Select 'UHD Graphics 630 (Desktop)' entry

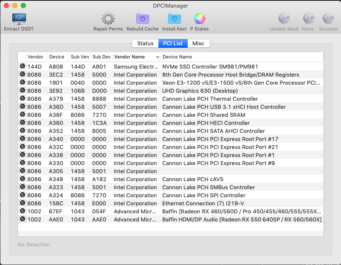click(x=200, y=91)
